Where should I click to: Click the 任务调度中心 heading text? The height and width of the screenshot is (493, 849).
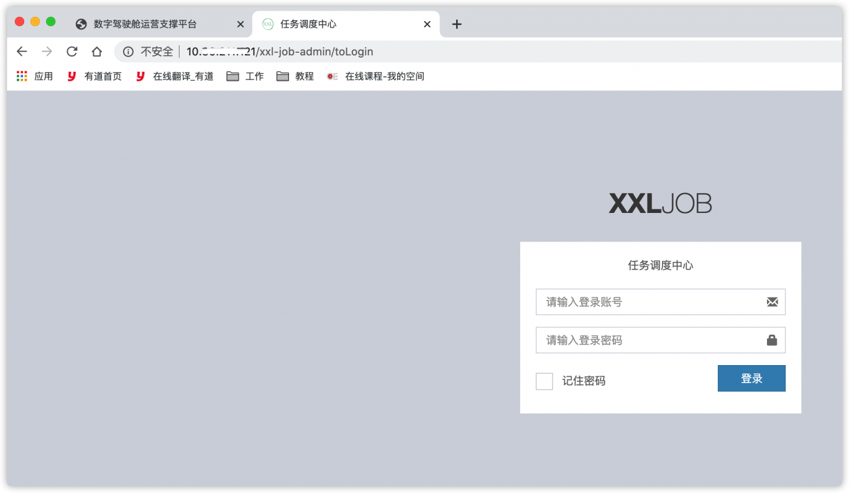661,265
